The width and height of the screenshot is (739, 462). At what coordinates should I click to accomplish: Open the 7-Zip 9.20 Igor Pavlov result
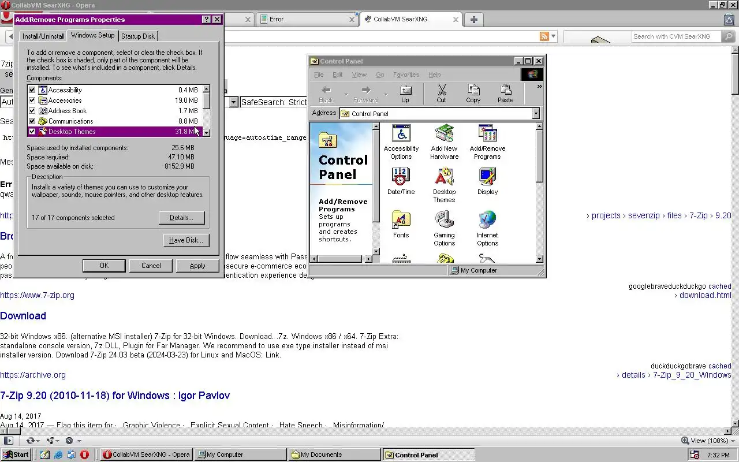click(x=115, y=396)
